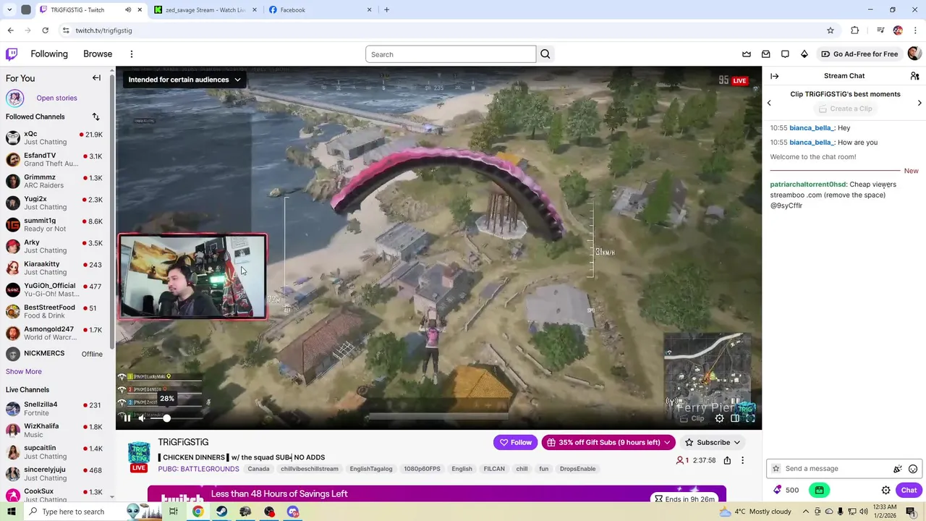Mute the TRiGFiGSTiG browser tab audio
The width and height of the screenshot is (926, 521).
pos(128,10)
